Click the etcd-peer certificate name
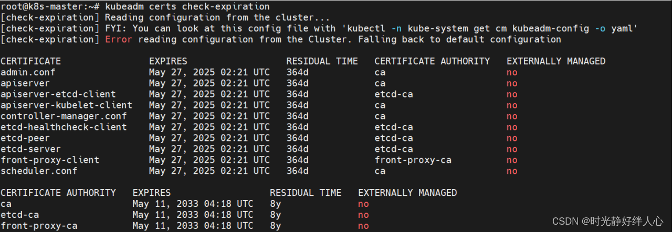Screen dimensions: 672x232 pos(25,138)
